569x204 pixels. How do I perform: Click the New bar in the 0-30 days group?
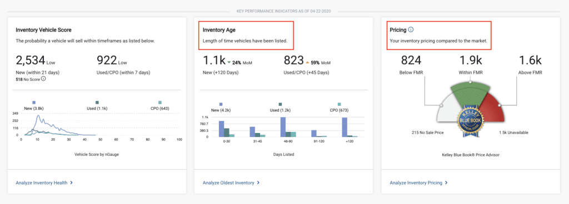click(221, 129)
